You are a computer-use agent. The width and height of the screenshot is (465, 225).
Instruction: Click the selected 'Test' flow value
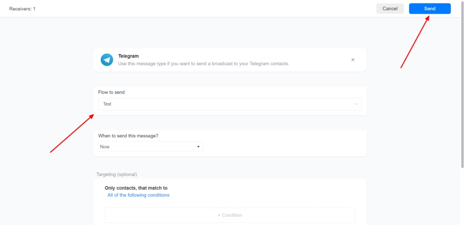pyautogui.click(x=107, y=104)
